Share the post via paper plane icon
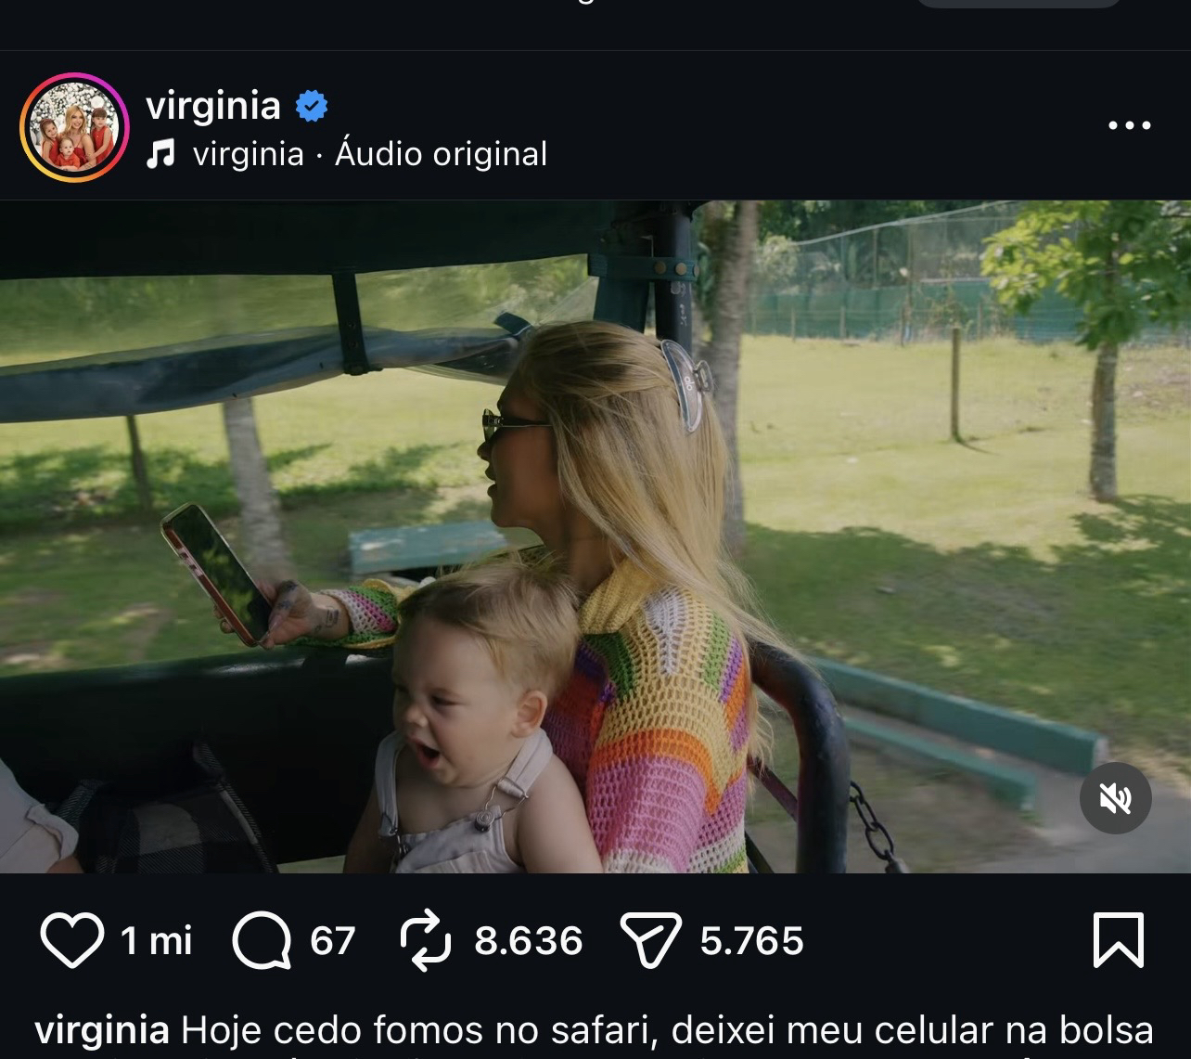 click(x=650, y=940)
